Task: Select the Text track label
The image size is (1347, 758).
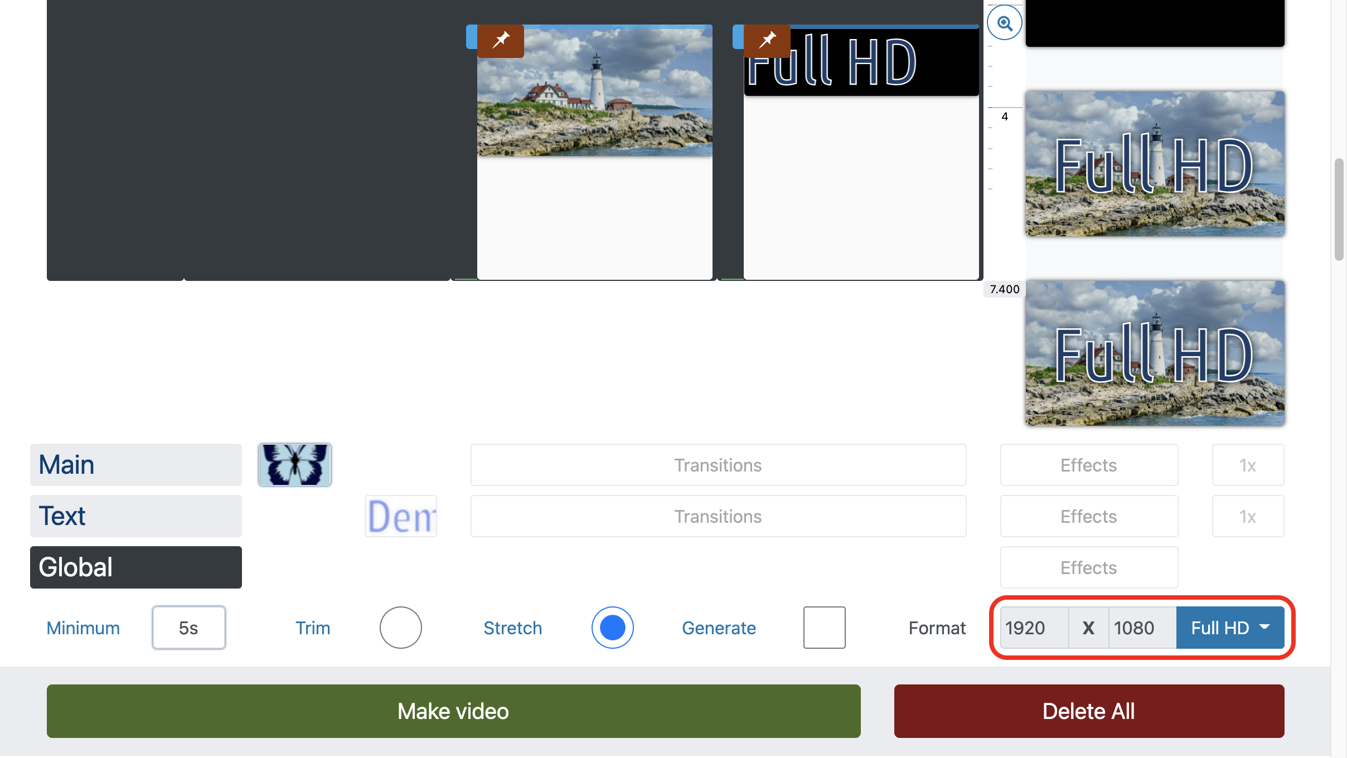Action: pyautogui.click(x=136, y=515)
